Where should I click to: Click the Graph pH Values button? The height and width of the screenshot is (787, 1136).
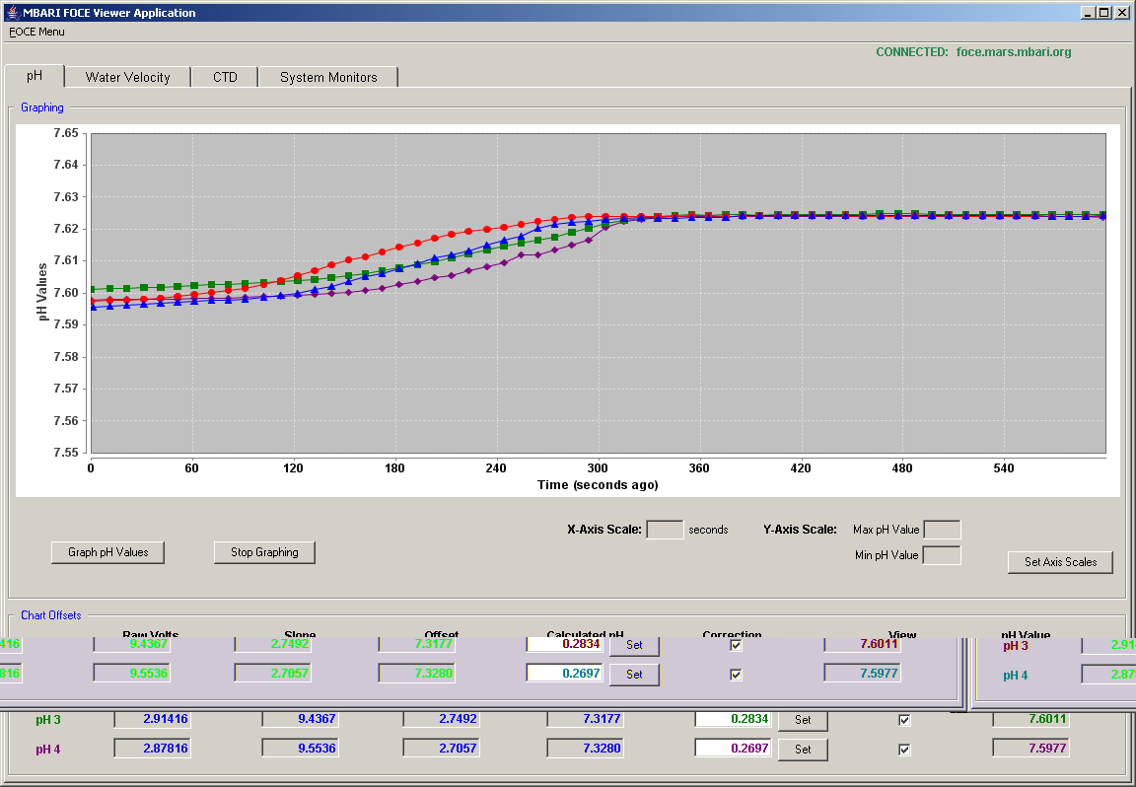(107, 552)
